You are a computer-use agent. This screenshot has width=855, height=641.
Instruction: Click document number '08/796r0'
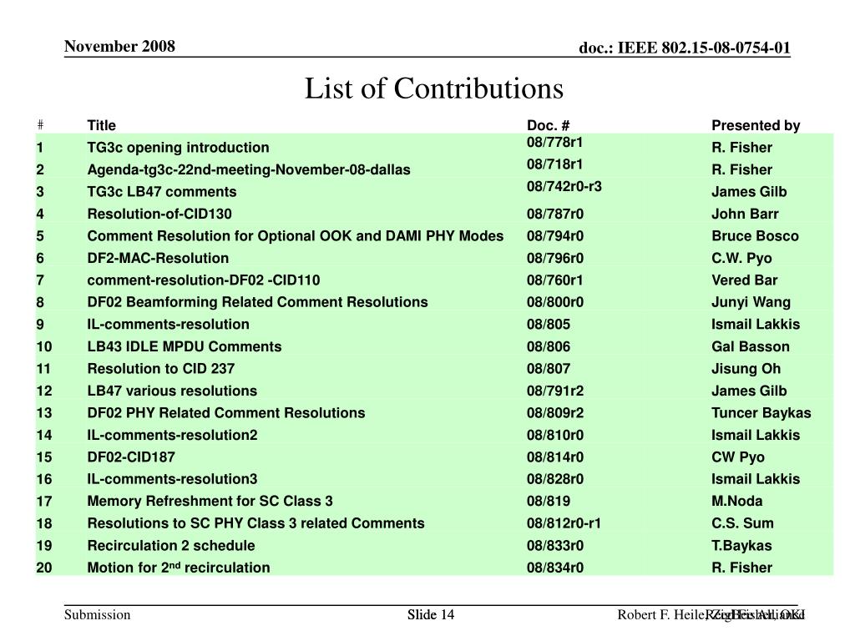pyautogui.click(x=555, y=258)
